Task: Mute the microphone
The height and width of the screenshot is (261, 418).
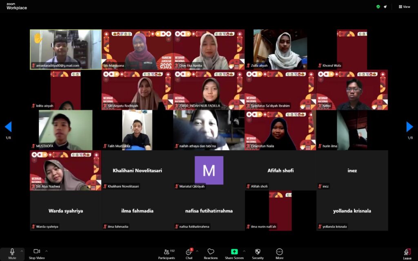Action: click(x=12, y=253)
